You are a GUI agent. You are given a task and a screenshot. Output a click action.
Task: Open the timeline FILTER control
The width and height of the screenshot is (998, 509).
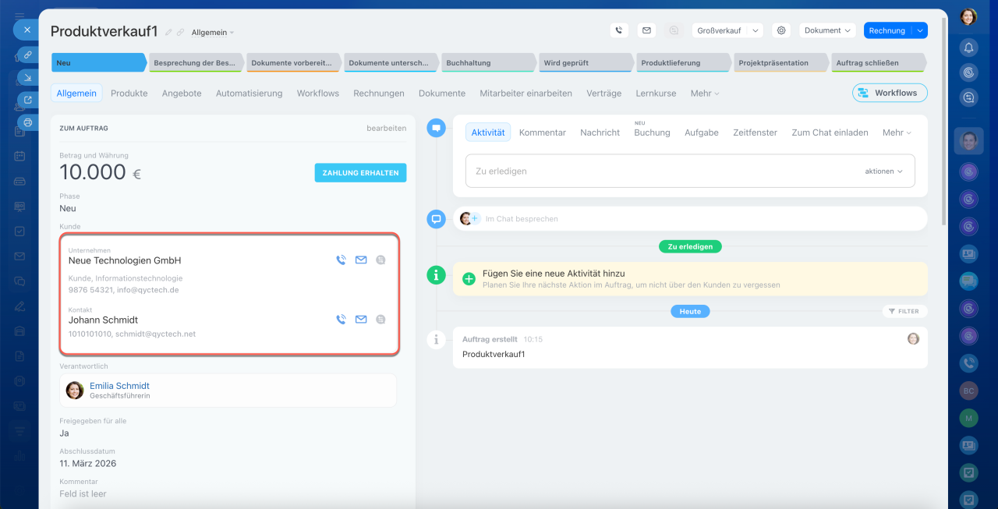904,311
